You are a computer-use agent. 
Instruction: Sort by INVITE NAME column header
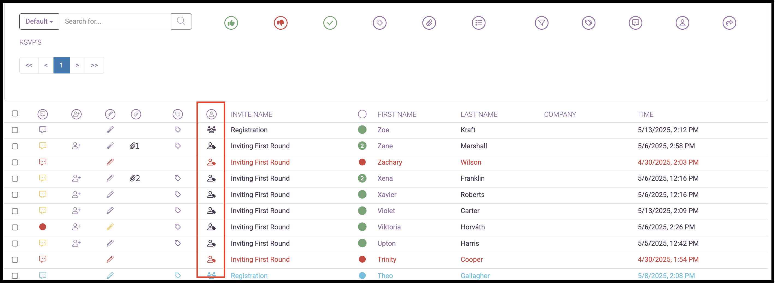pyautogui.click(x=252, y=114)
